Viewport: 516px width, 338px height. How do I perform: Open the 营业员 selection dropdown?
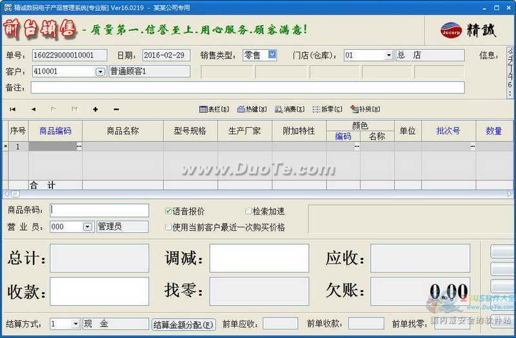(88, 227)
